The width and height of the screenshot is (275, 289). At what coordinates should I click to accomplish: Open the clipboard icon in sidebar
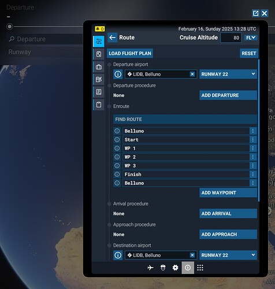[x=99, y=105]
